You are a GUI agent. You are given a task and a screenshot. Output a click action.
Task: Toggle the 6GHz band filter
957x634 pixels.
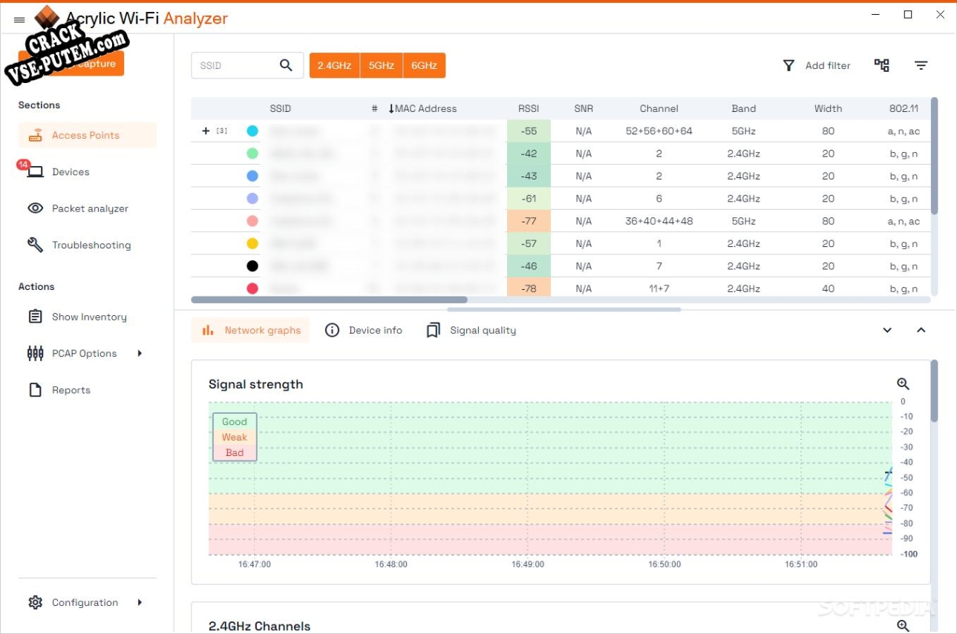pyautogui.click(x=424, y=65)
